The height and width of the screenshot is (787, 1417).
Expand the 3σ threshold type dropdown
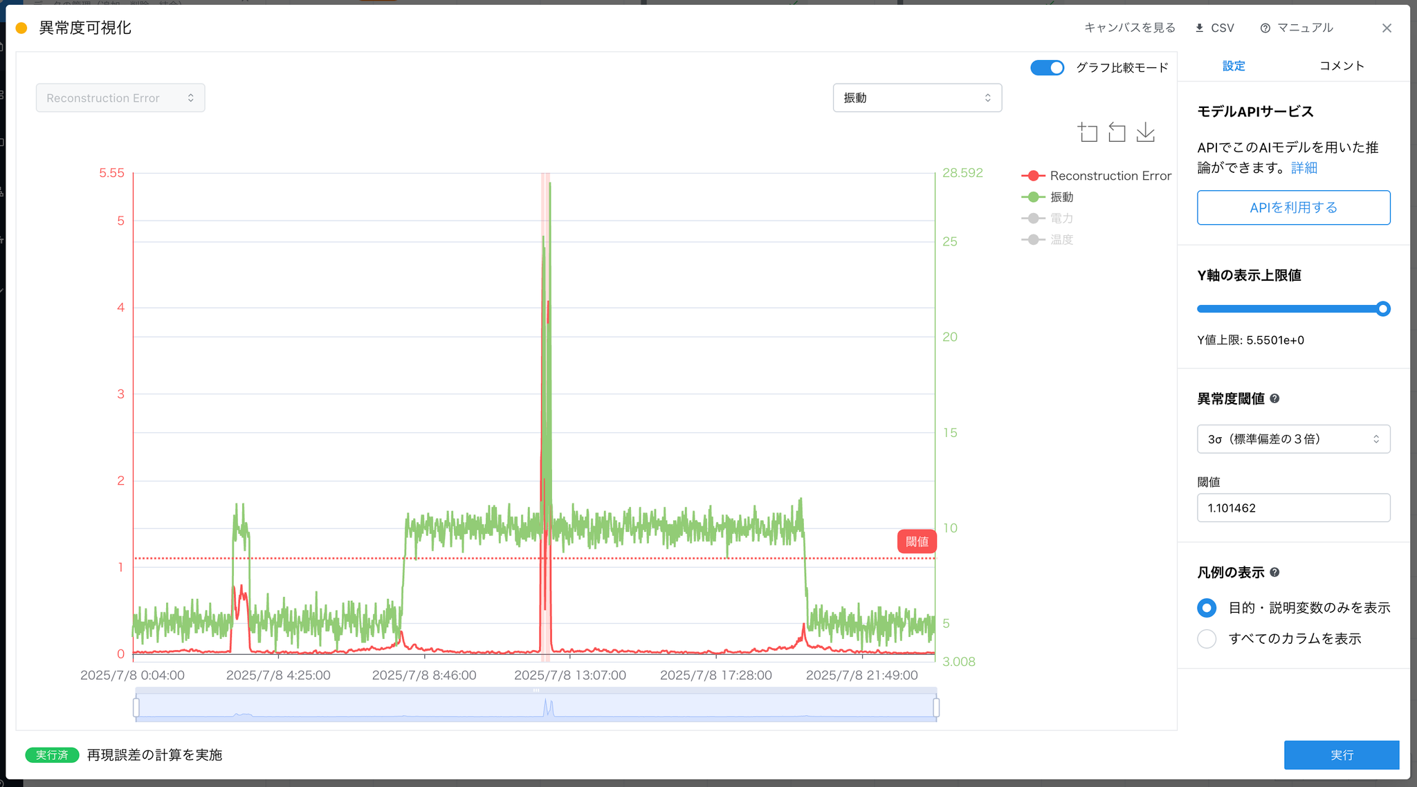pos(1293,439)
